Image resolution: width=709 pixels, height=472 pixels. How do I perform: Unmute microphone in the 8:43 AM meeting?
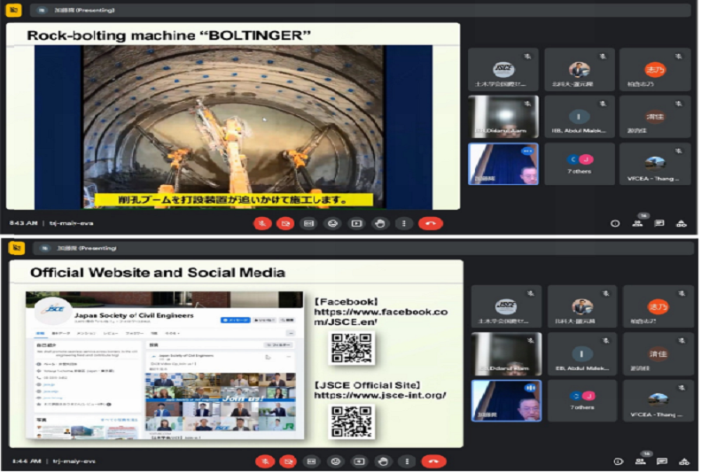pos(261,223)
